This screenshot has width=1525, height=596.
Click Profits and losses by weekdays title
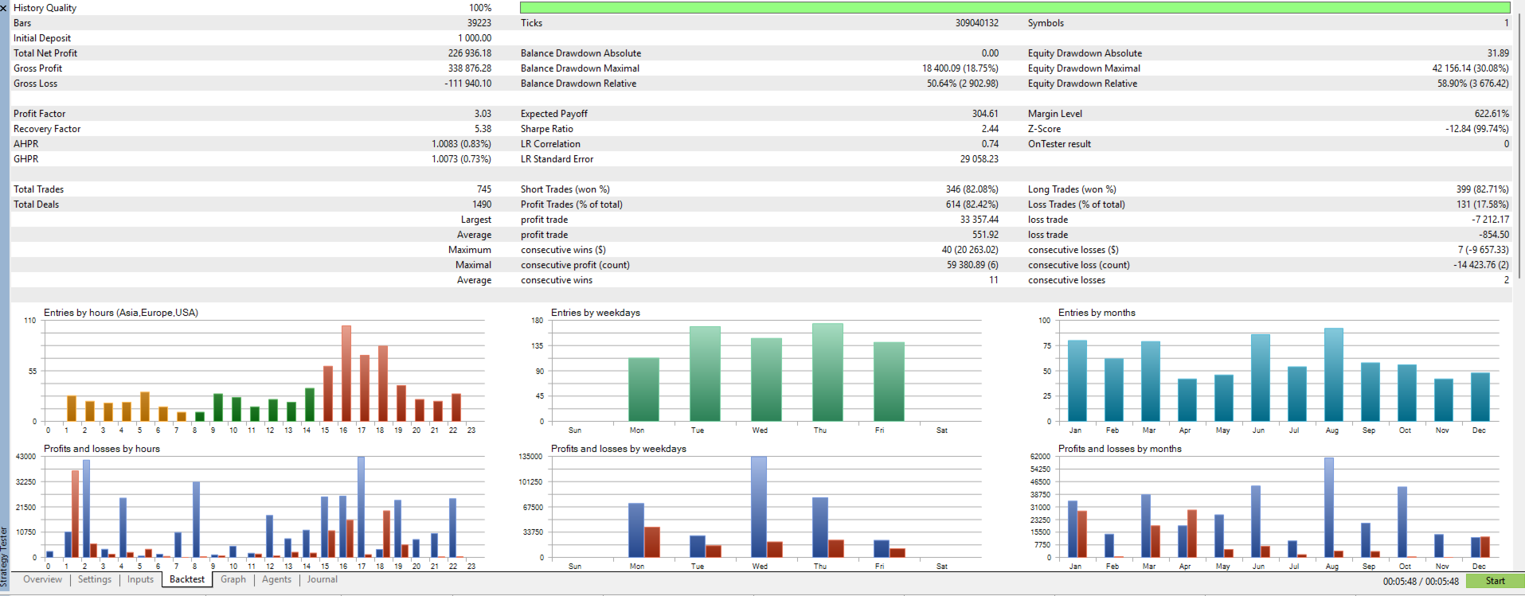click(619, 449)
